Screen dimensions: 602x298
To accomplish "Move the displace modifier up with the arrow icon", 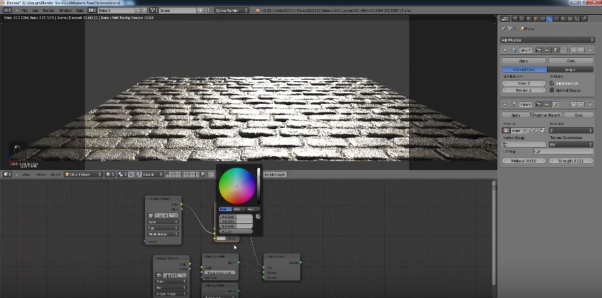I will click(572, 105).
